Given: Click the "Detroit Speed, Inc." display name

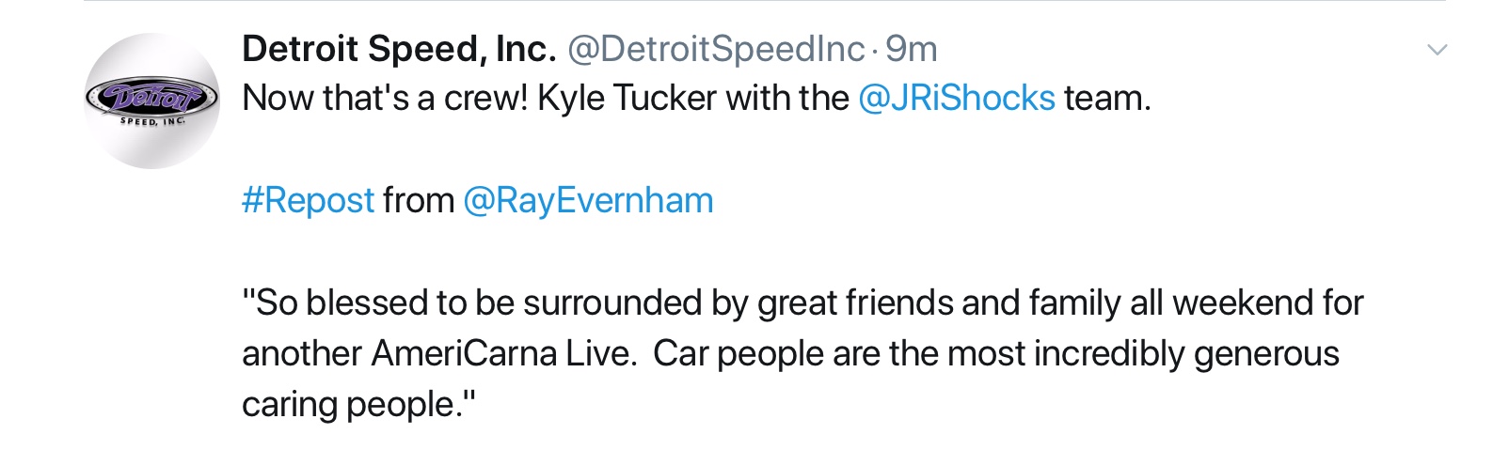Looking at the screenshot, I should tap(399, 49).
